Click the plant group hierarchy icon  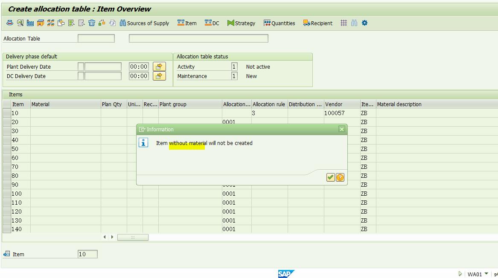click(x=51, y=23)
